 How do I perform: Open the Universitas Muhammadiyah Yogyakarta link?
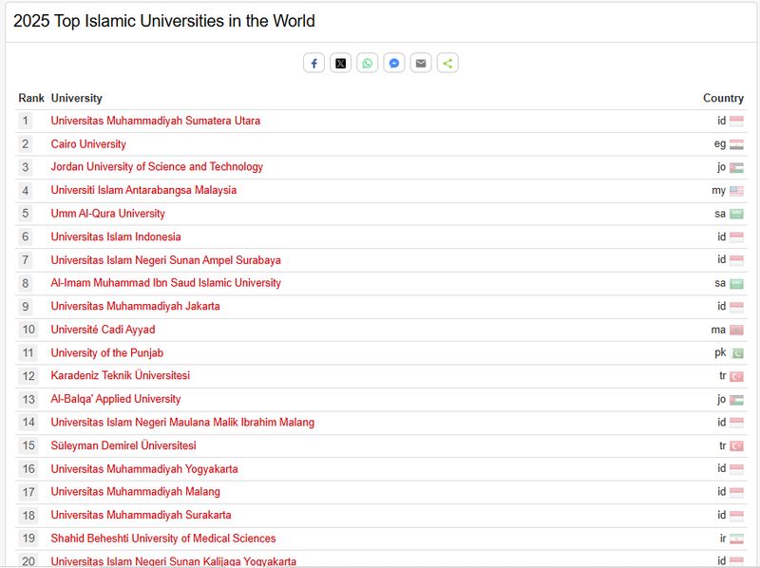click(x=144, y=468)
